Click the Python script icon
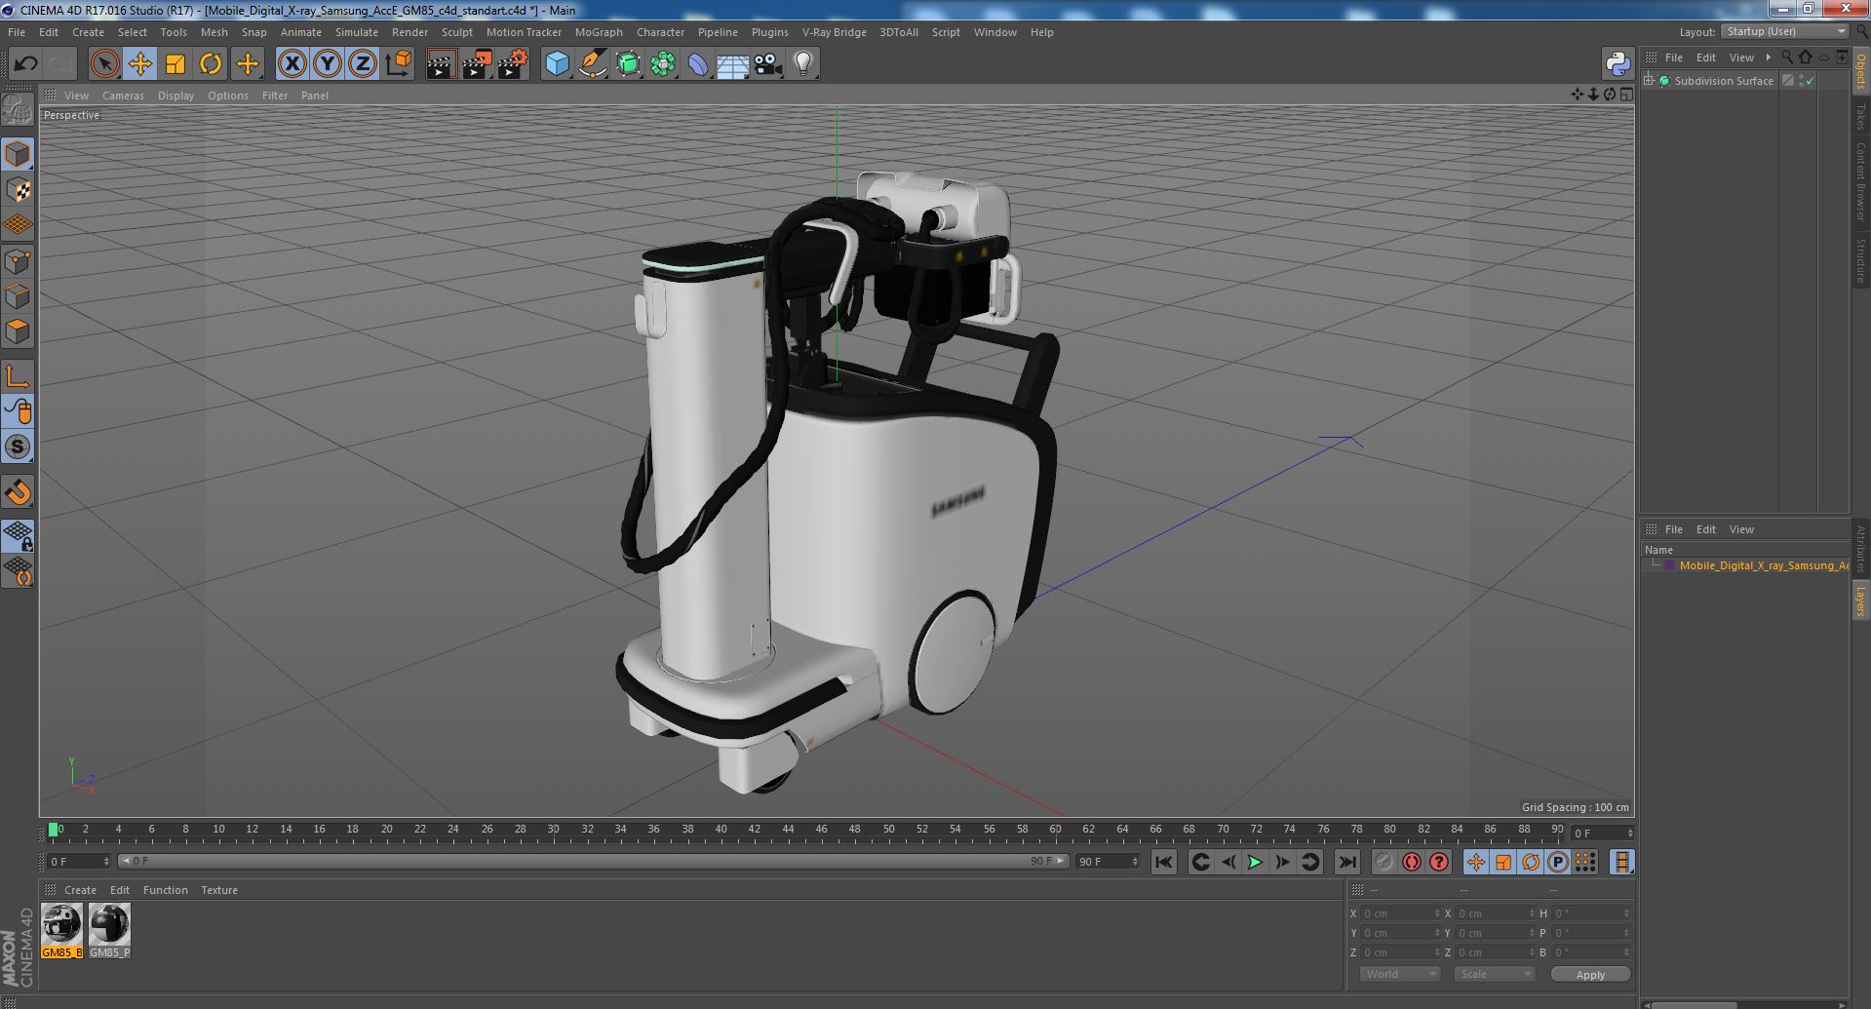 click(x=1618, y=64)
